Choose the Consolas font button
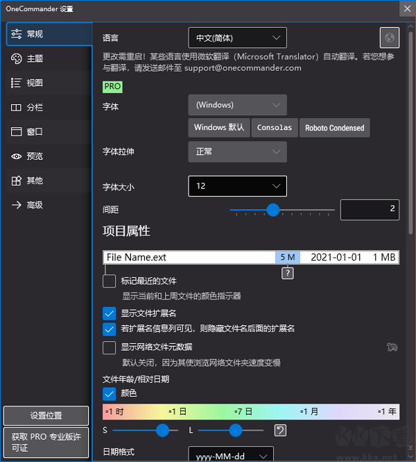This screenshot has height=462, width=416. click(275, 128)
